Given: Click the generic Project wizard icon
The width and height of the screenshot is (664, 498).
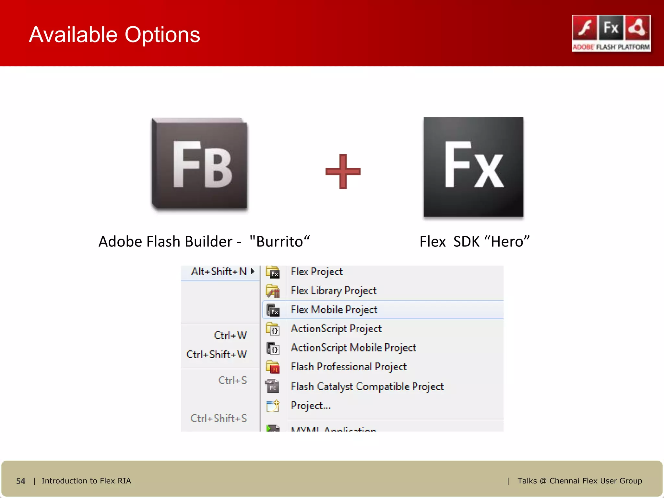Looking at the screenshot, I should 273,405.
